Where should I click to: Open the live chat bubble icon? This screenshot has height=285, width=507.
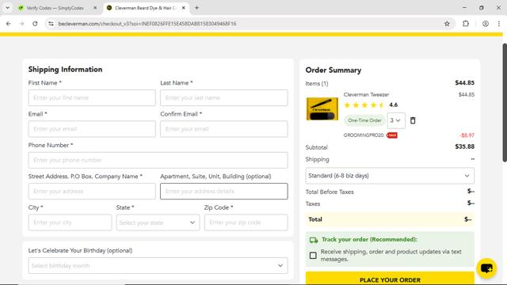tap(486, 268)
